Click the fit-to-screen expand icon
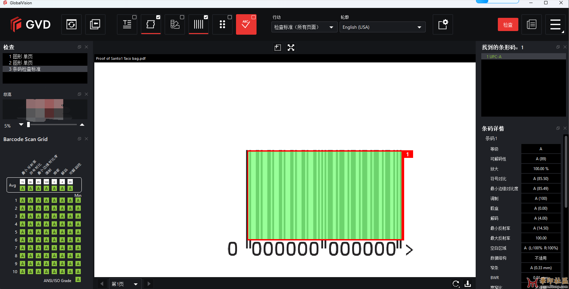The image size is (569, 289). (291, 48)
